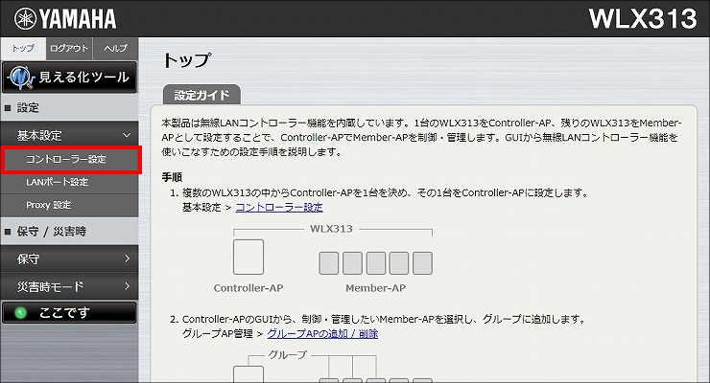Click the Controller-AP label in diagram
Screen dimensions: 710x383
[x=248, y=288]
